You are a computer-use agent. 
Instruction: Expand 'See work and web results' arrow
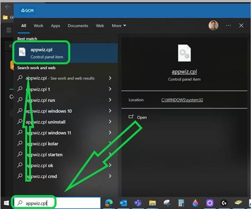tap(110, 78)
